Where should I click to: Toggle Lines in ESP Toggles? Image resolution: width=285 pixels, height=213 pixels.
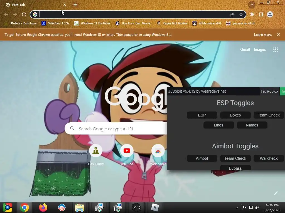218,125
